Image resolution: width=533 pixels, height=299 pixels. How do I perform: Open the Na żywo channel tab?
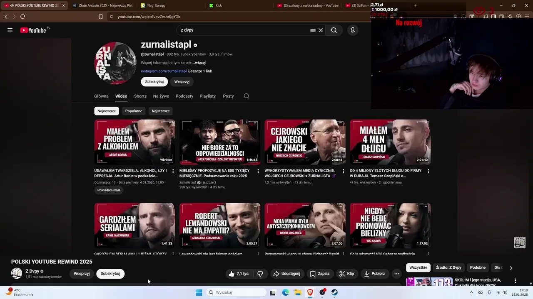[x=161, y=96]
